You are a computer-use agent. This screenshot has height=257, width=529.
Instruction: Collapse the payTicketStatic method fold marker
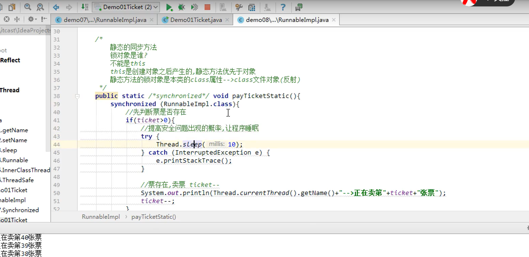[77, 96]
